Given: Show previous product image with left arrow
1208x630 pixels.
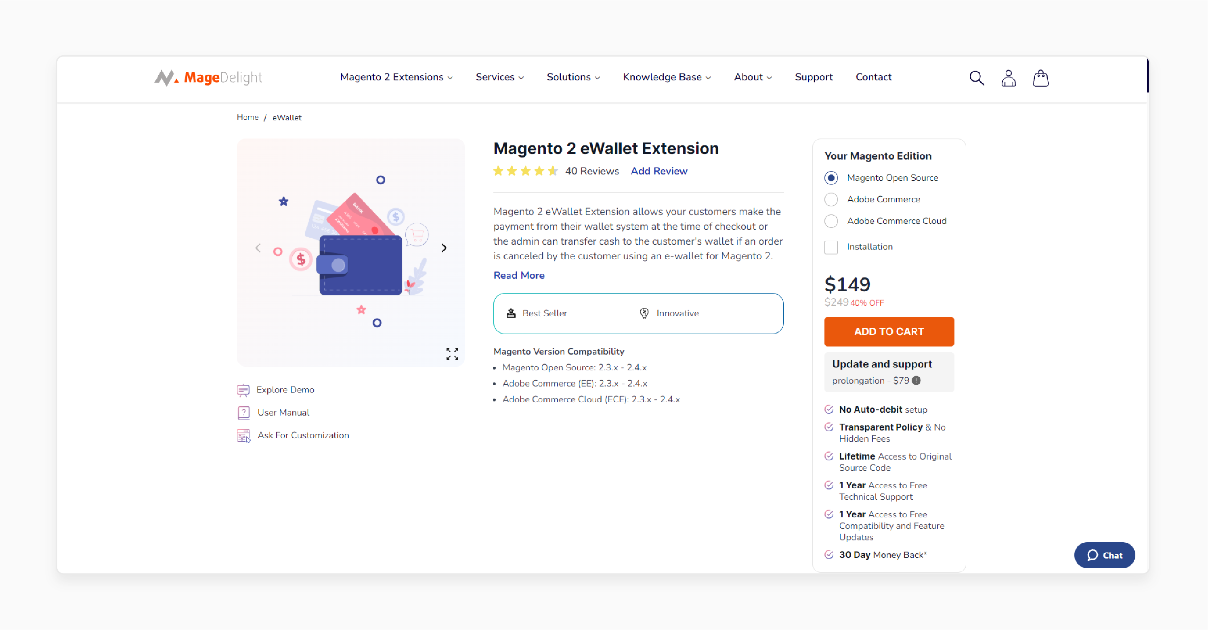Looking at the screenshot, I should tap(258, 248).
